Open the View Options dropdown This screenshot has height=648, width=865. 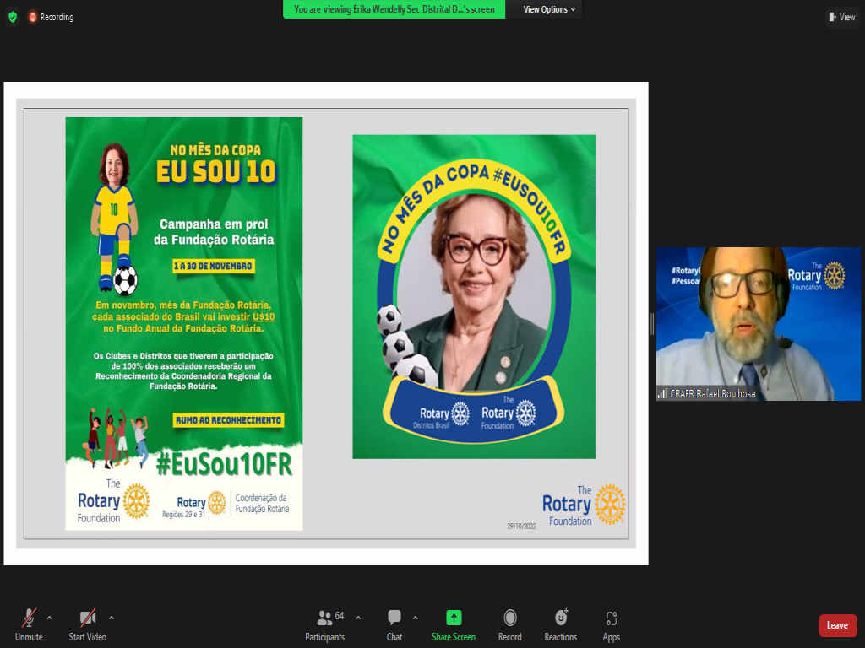(549, 9)
